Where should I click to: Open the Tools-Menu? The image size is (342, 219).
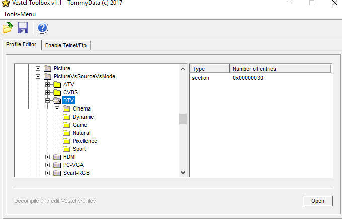(20, 14)
